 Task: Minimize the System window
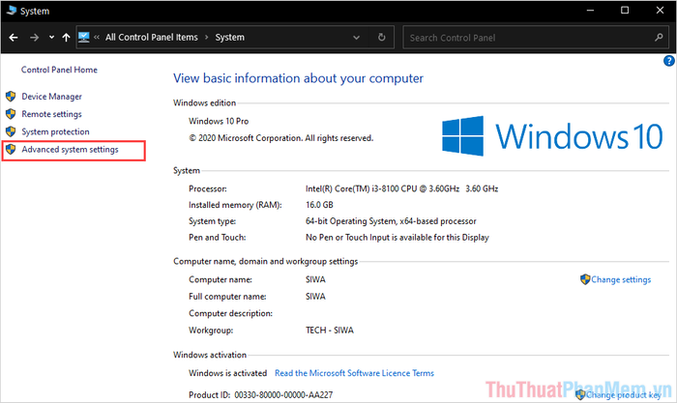590,11
